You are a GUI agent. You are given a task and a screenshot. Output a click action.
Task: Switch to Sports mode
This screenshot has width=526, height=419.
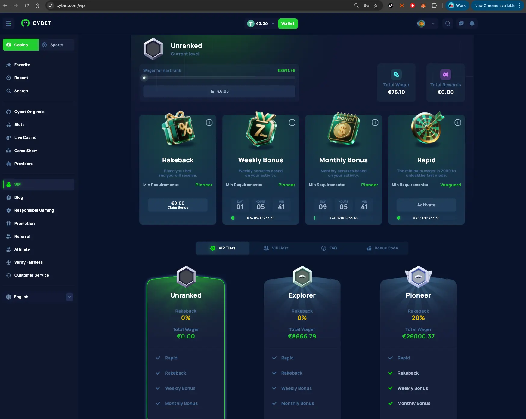pyautogui.click(x=57, y=45)
